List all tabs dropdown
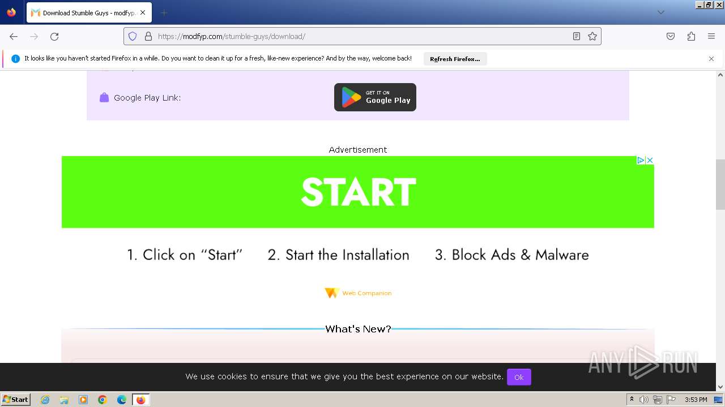 click(660, 12)
